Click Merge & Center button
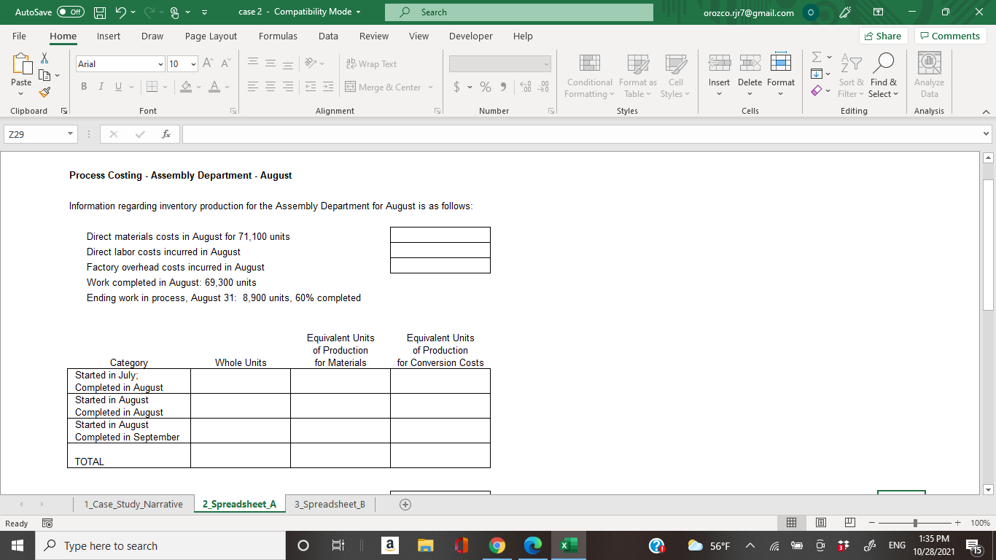 (383, 87)
